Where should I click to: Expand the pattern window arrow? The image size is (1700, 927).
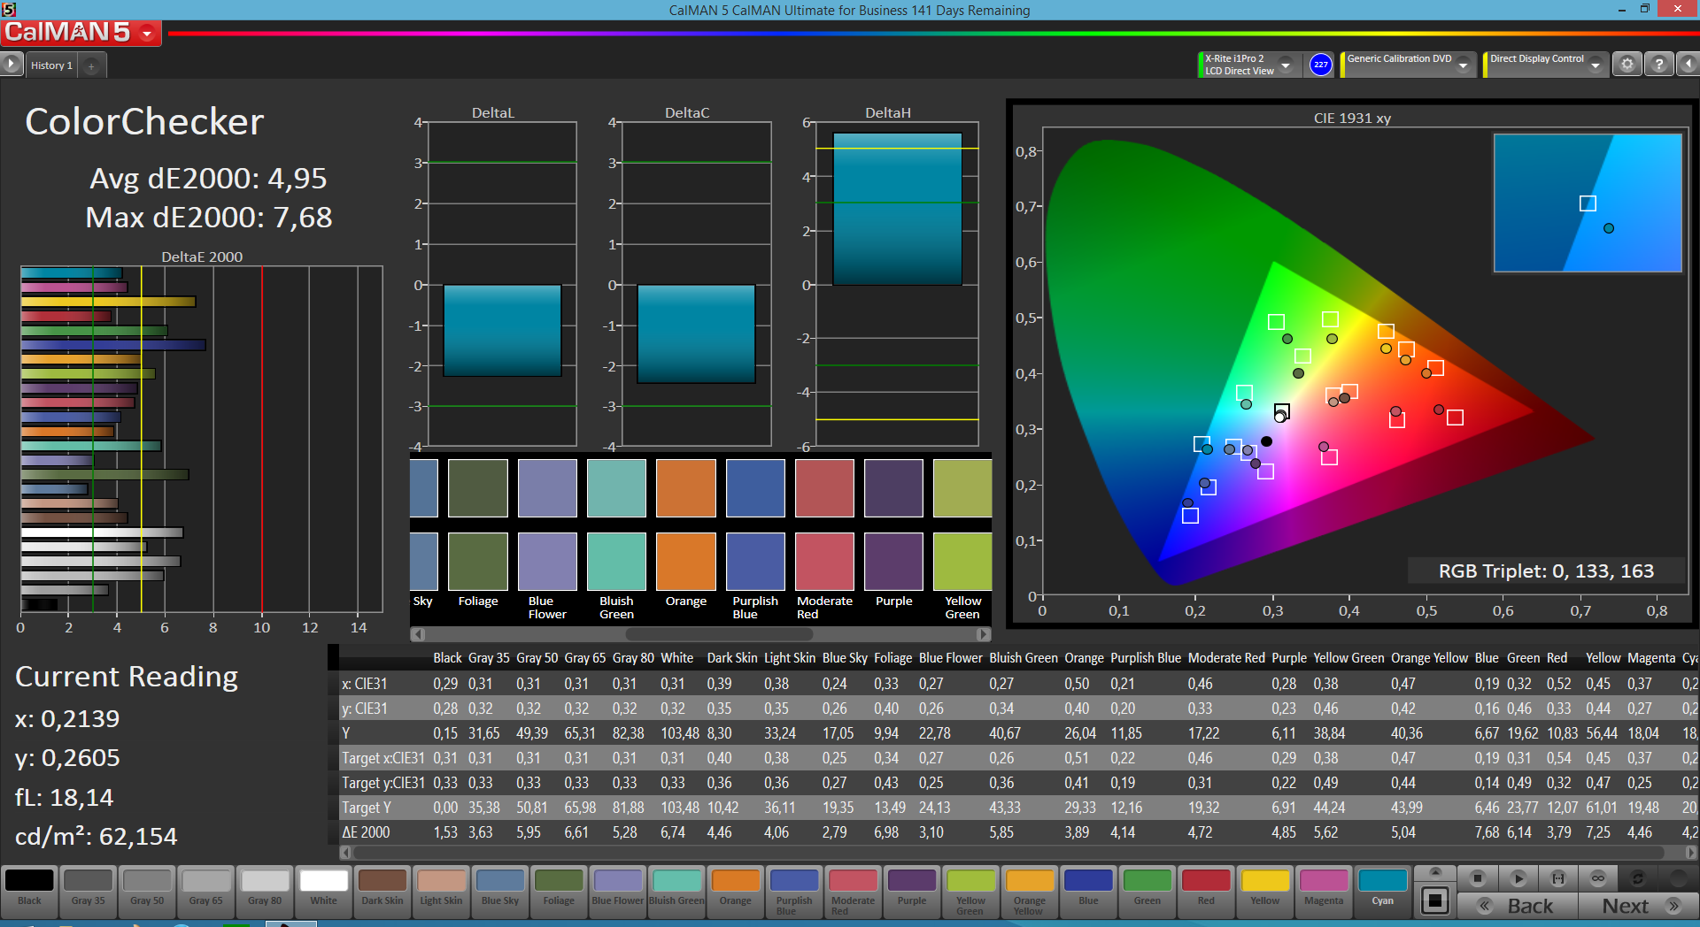pos(1435,872)
